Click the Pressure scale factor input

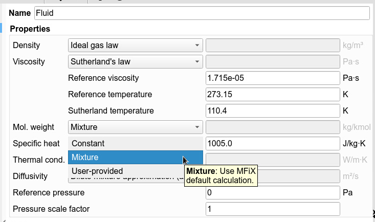click(x=272, y=209)
